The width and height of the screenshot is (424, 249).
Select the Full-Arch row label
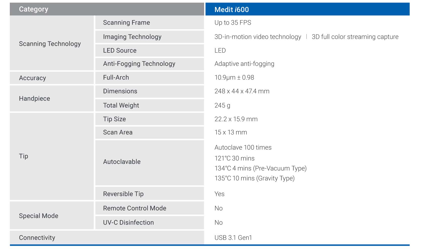click(150, 78)
